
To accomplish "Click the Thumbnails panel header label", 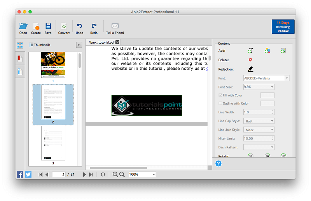I will tap(42, 45).
